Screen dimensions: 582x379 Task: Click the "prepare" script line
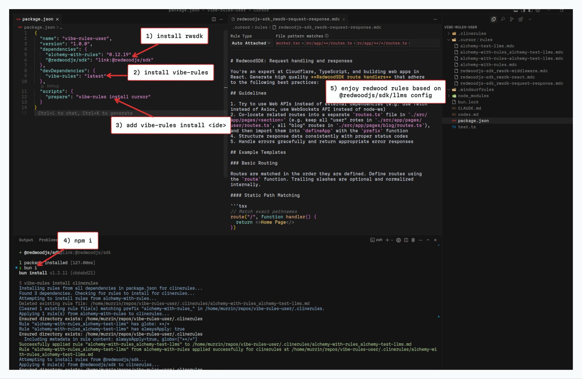(x=98, y=97)
